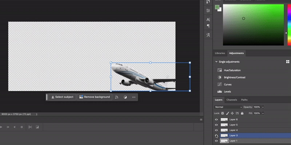Click the hue slider strip
291x145 pixels.
tap(289, 25)
